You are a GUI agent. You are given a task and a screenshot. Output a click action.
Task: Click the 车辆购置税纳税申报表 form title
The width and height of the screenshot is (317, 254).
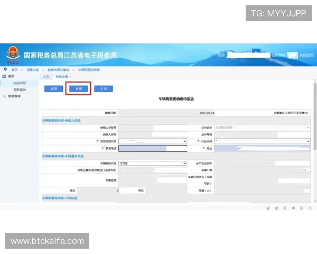pos(176,99)
